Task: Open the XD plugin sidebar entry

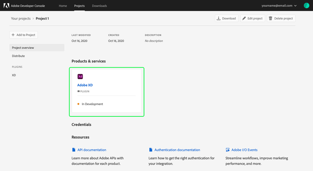Action: 14,75
